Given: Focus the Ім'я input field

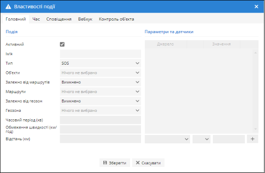Looking at the screenshot, I should pos(100,54).
